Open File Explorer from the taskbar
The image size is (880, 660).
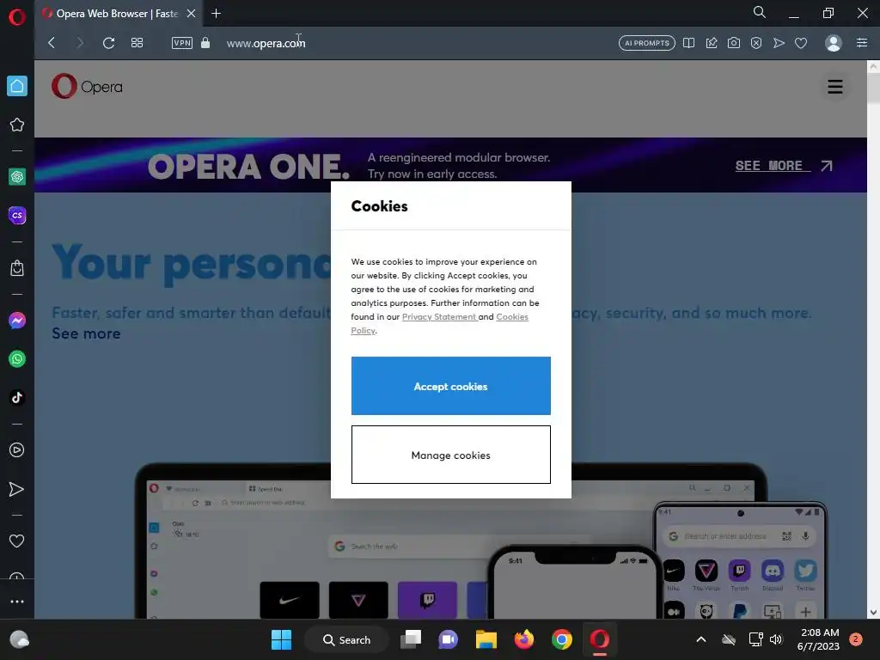[x=486, y=639]
